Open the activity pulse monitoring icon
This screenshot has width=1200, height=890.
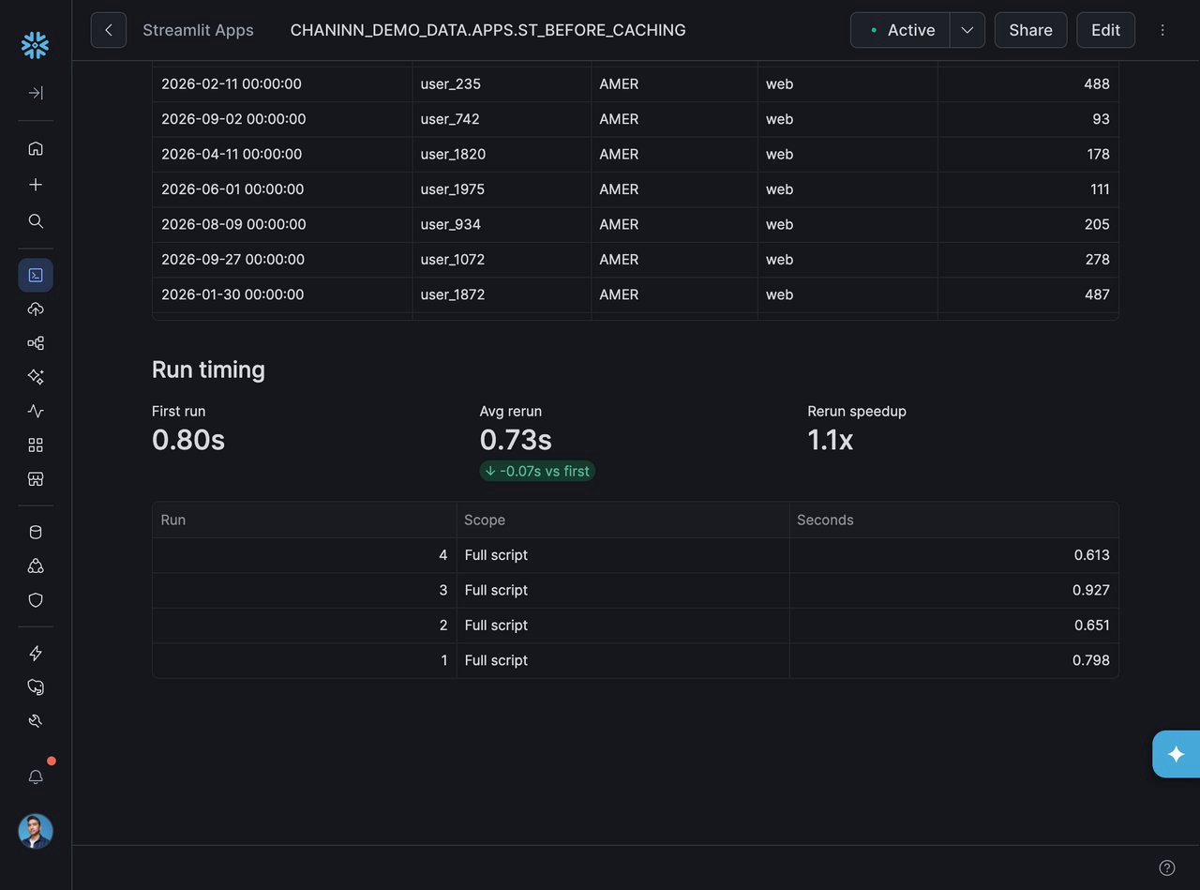point(36,411)
